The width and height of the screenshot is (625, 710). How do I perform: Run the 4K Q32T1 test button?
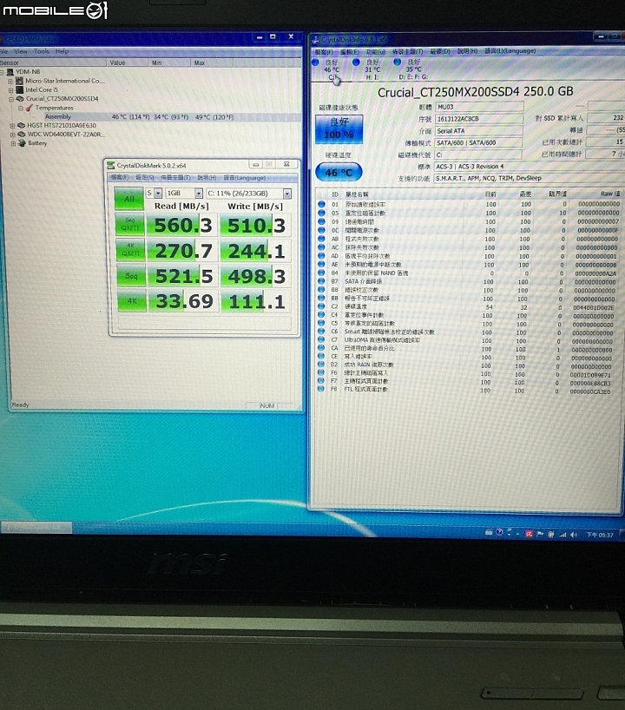click(130, 249)
